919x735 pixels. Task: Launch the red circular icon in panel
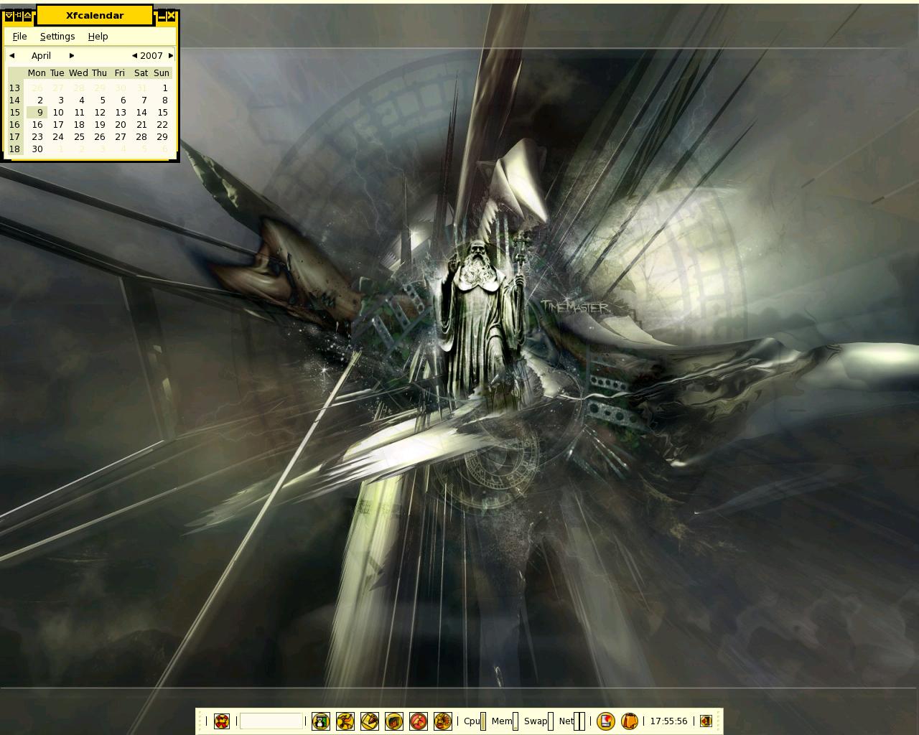pos(419,721)
